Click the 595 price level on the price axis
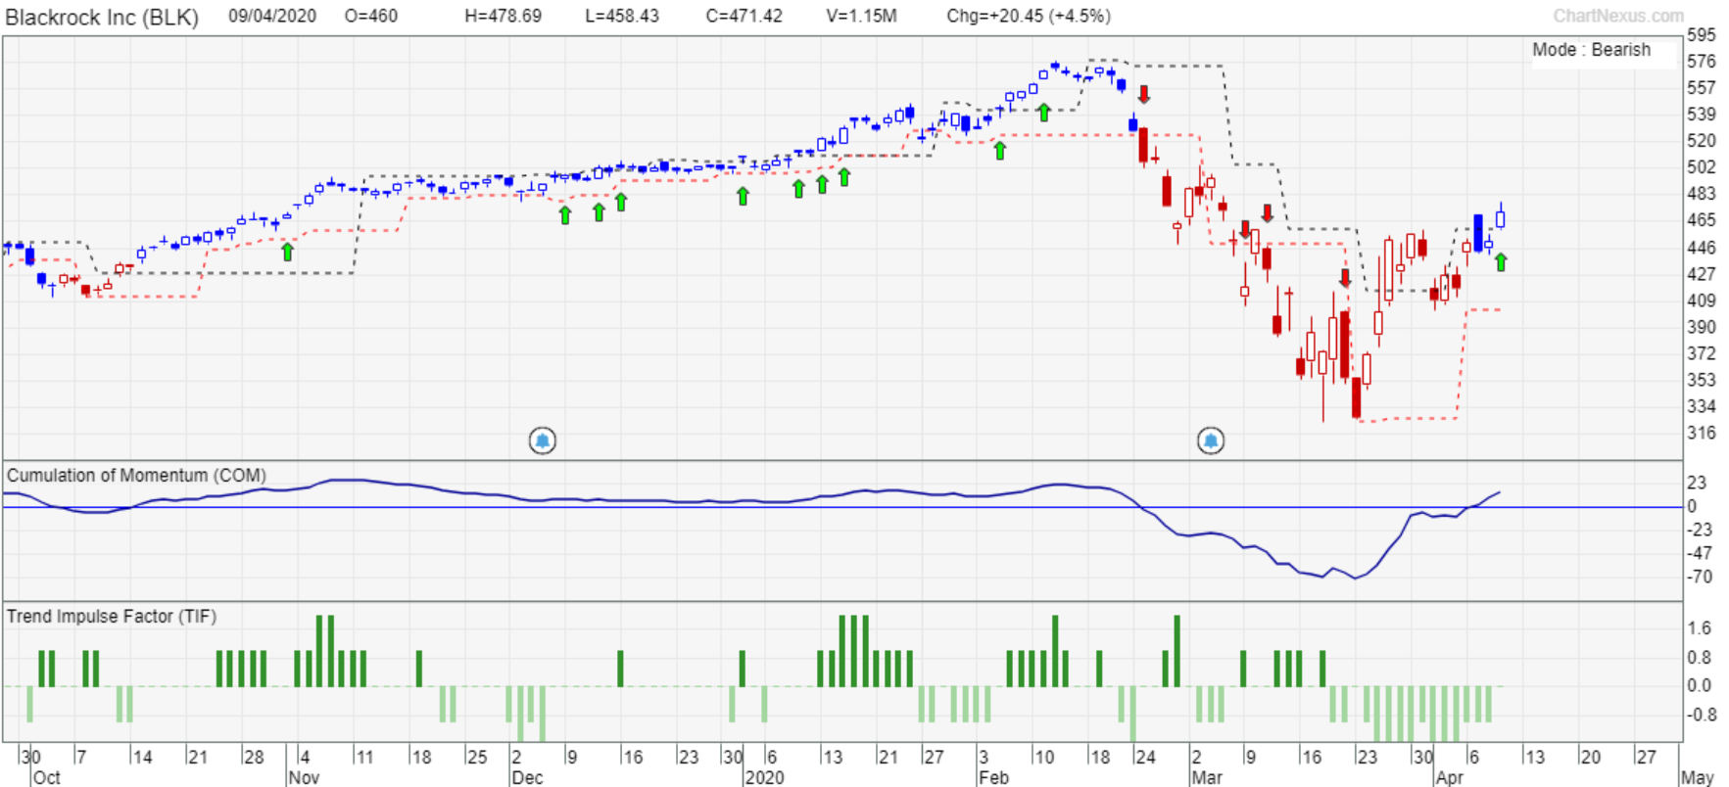Viewport: 1729px width, 787px height. [x=1702, y=35]
